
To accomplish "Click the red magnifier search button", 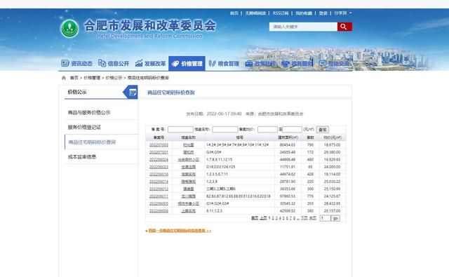I will click(344, 27).
